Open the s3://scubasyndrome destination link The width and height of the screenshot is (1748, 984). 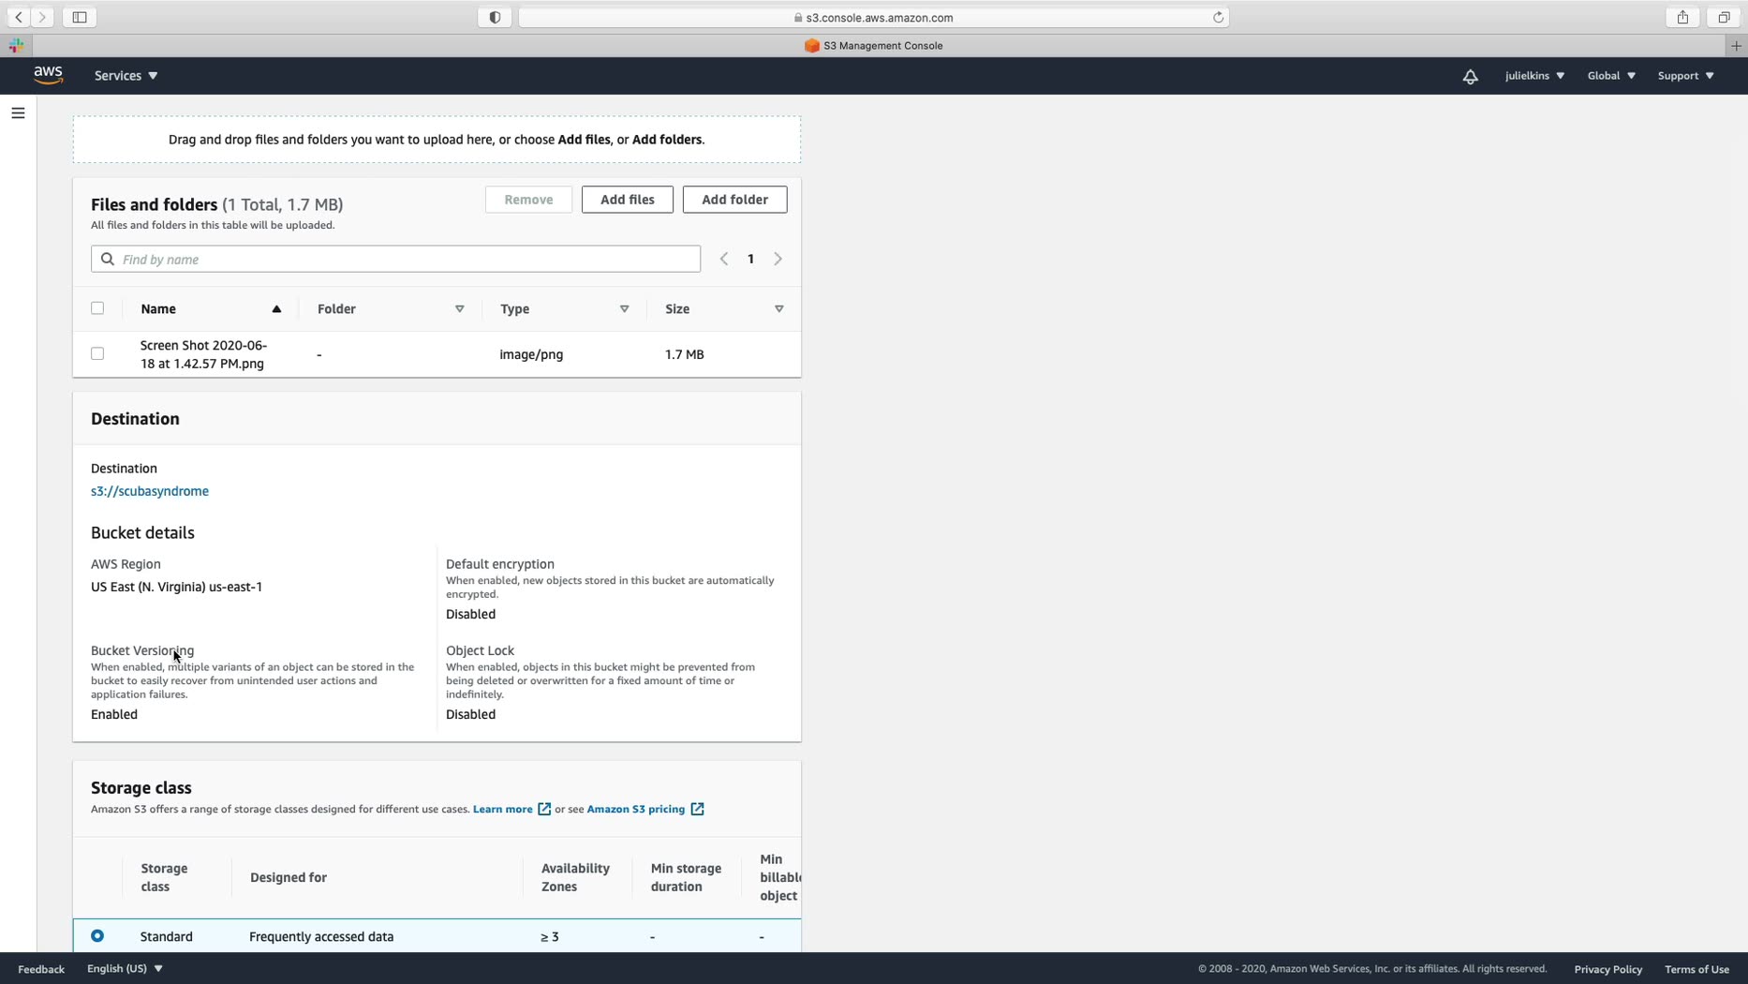coord(150,491)
